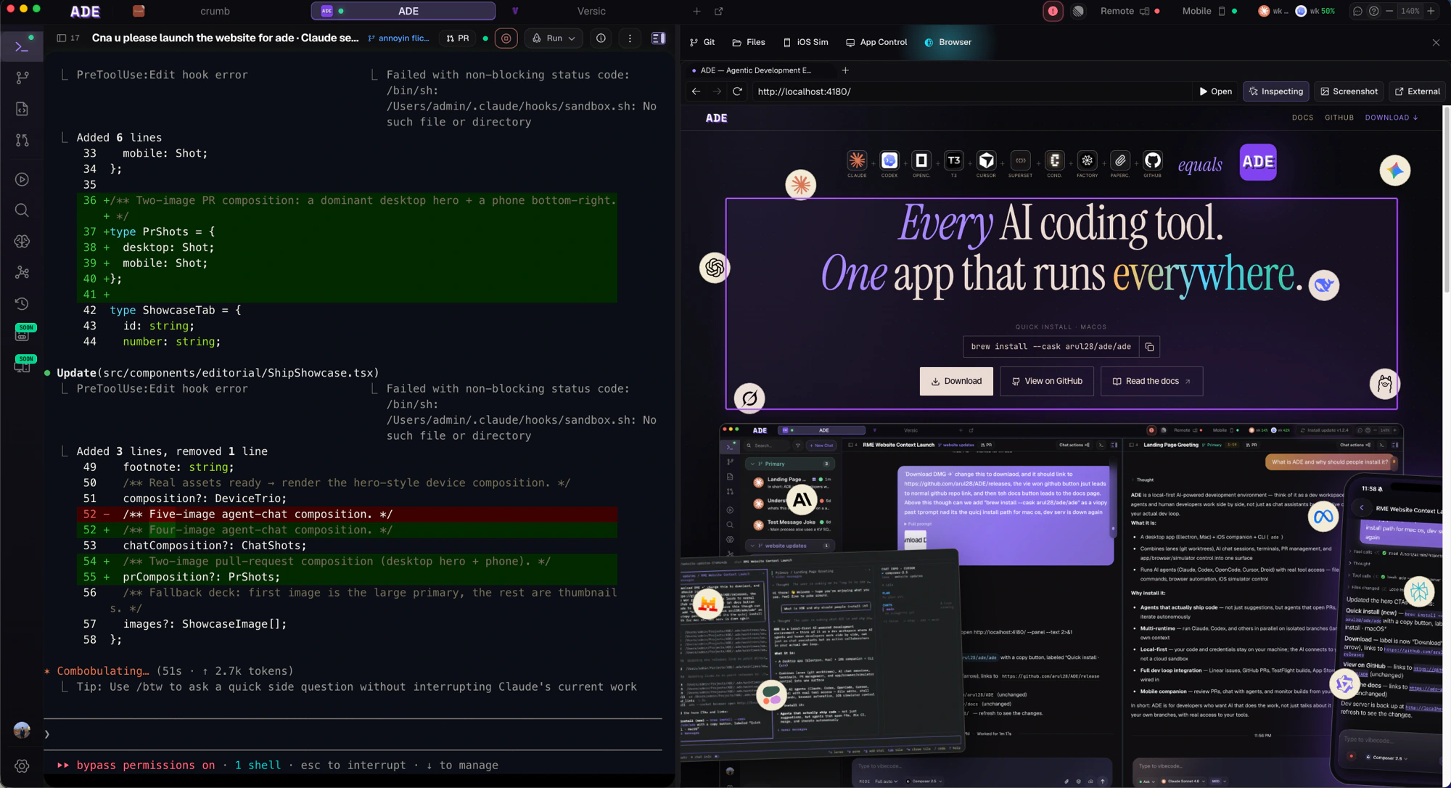
Task: Open the DOCS link on the website
Action: click(1302, 118)
